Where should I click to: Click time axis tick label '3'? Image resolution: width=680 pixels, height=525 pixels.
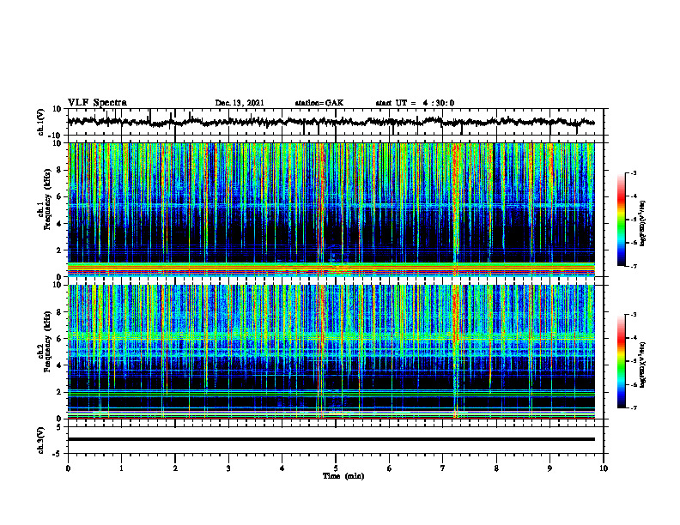coord(228,468)
